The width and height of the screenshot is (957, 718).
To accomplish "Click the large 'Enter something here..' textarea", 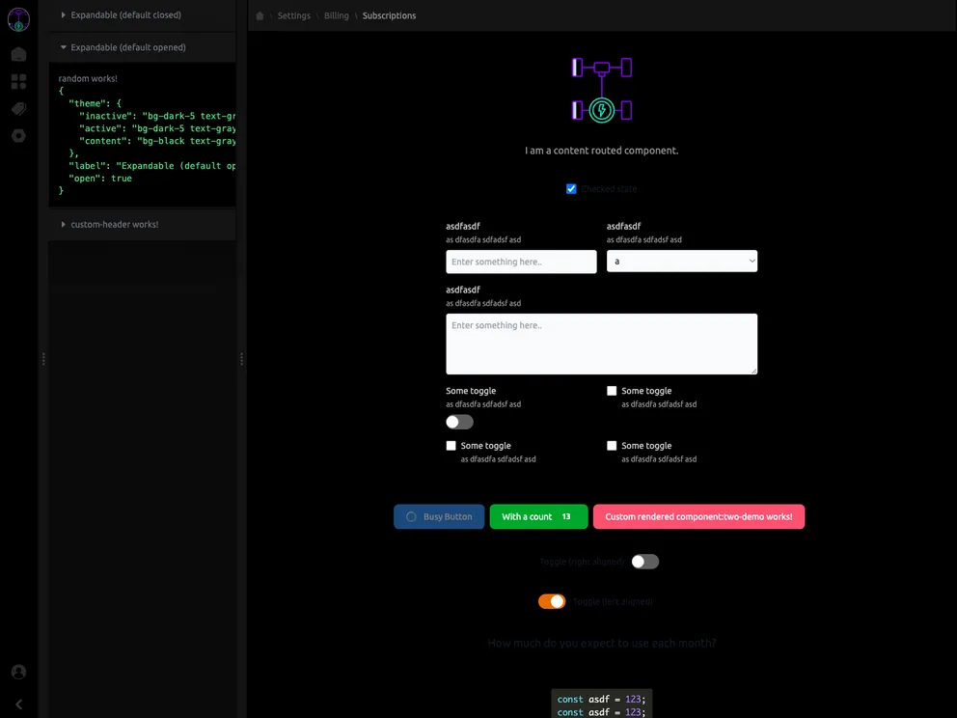I will pos(601,344).
